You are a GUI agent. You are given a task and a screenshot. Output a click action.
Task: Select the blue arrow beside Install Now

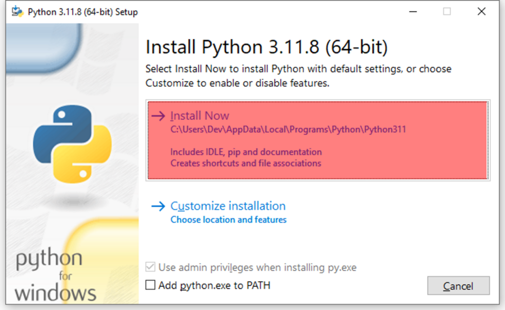[158, 116]
